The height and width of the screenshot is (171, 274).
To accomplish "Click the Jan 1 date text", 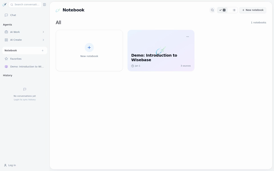I will click(x=138, y=66).
